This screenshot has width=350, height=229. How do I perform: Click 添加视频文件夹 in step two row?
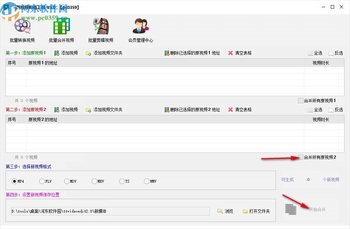(x=104, y=110)
